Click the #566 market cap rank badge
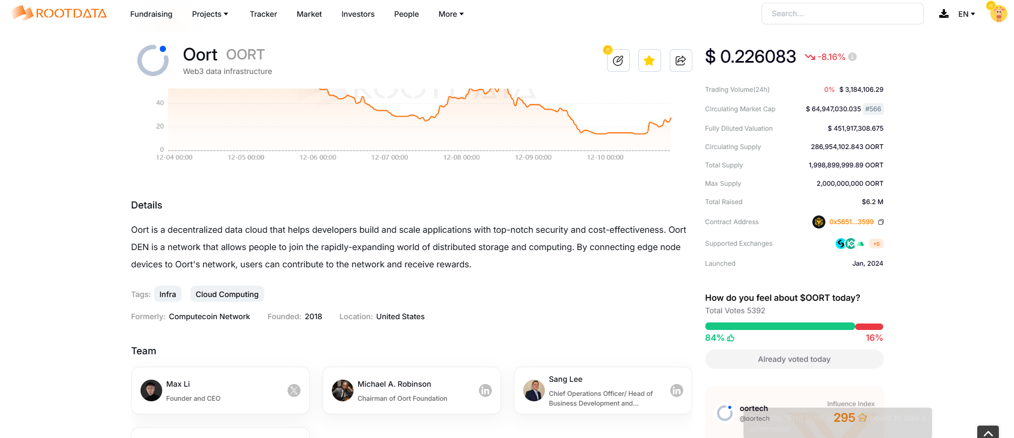The width and height of the screenshot is (1014, 438). point(873,109)
